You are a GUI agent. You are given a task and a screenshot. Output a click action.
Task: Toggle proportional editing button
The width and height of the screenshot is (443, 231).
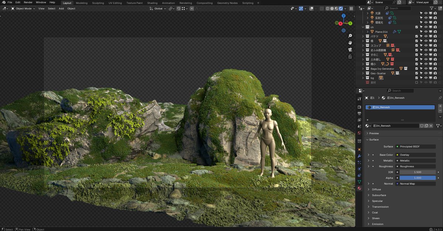[x=192, y=8]
